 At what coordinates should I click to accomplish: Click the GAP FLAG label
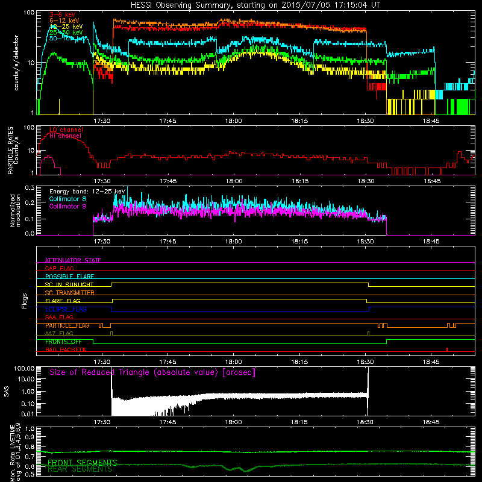pyautogui.click(x=59, y=268)
